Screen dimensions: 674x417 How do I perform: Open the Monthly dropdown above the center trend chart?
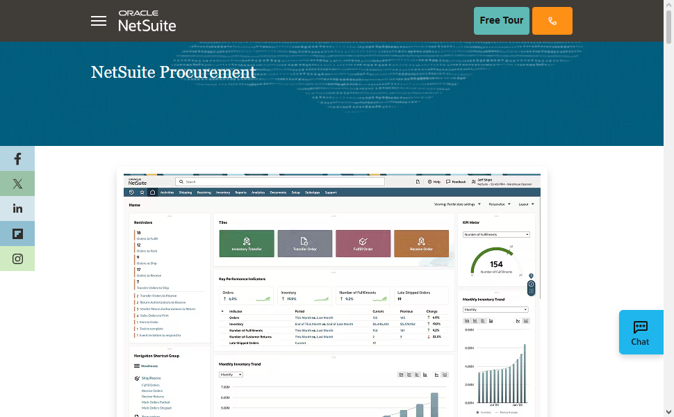(x=231, y=375)
